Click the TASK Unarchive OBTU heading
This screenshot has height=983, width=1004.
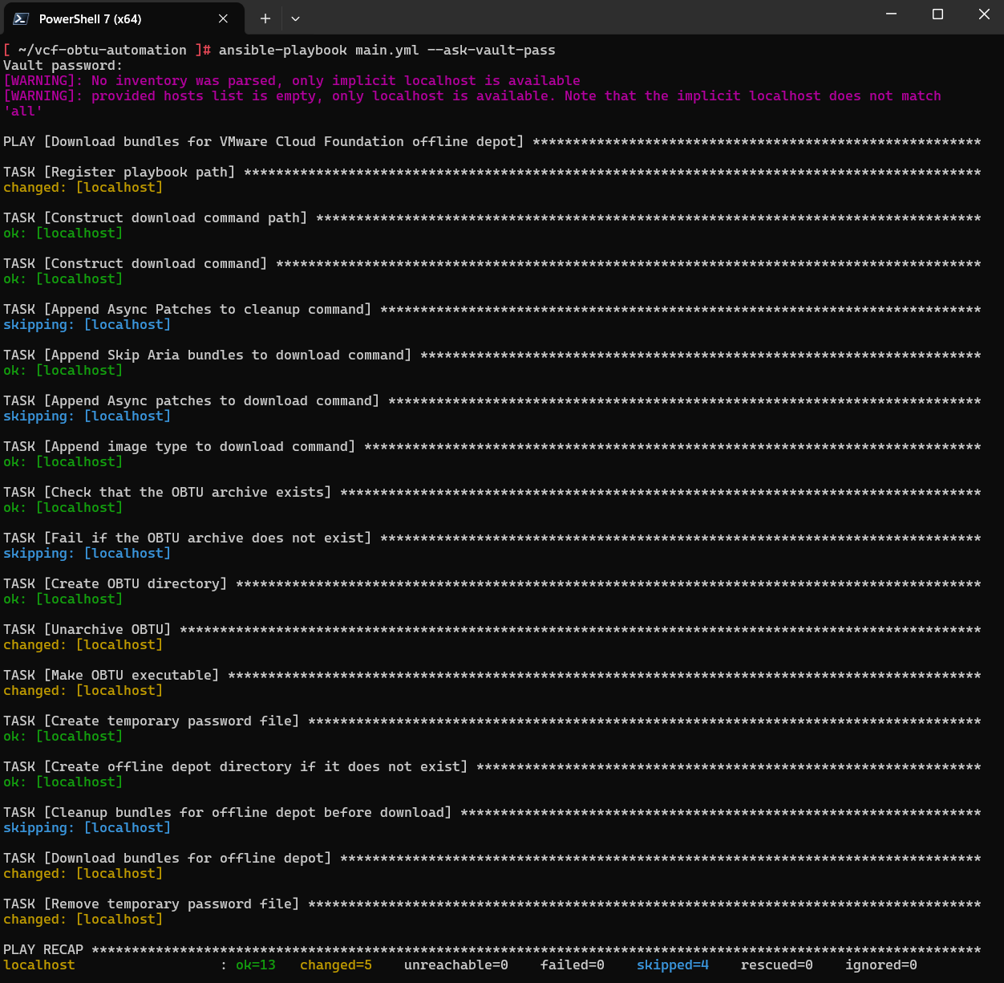point(86,629)
